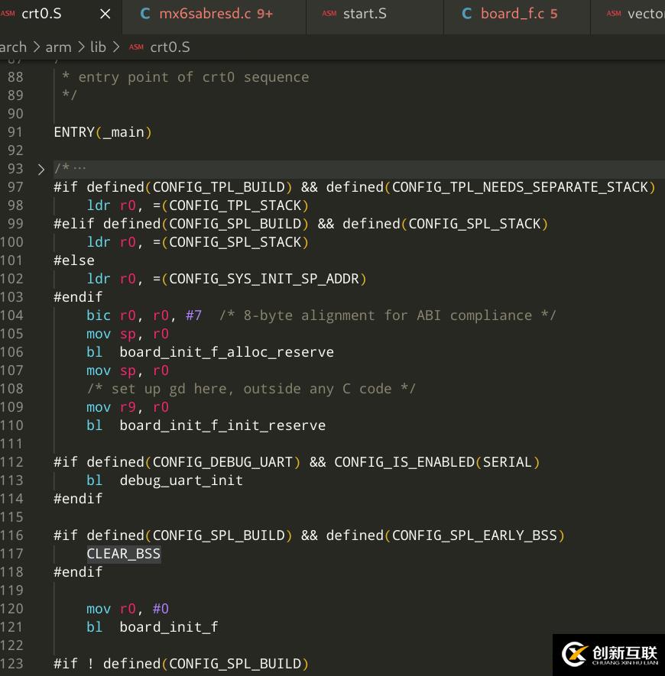Image resolution: width=665 pixels, height=676 pixels.
Task: Select the arm breadcrumb folder
Action: (x=58, y=47)
